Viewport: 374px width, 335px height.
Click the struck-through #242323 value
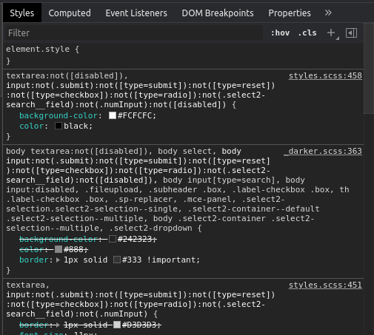click(x=135, y=239)
